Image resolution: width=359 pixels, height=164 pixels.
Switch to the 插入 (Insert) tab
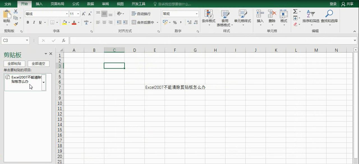click(x=39, y=4)
